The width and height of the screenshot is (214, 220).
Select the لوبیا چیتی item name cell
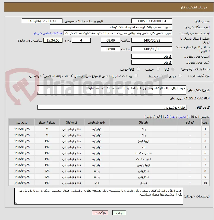pyautogui.click(x=143, y=165)
